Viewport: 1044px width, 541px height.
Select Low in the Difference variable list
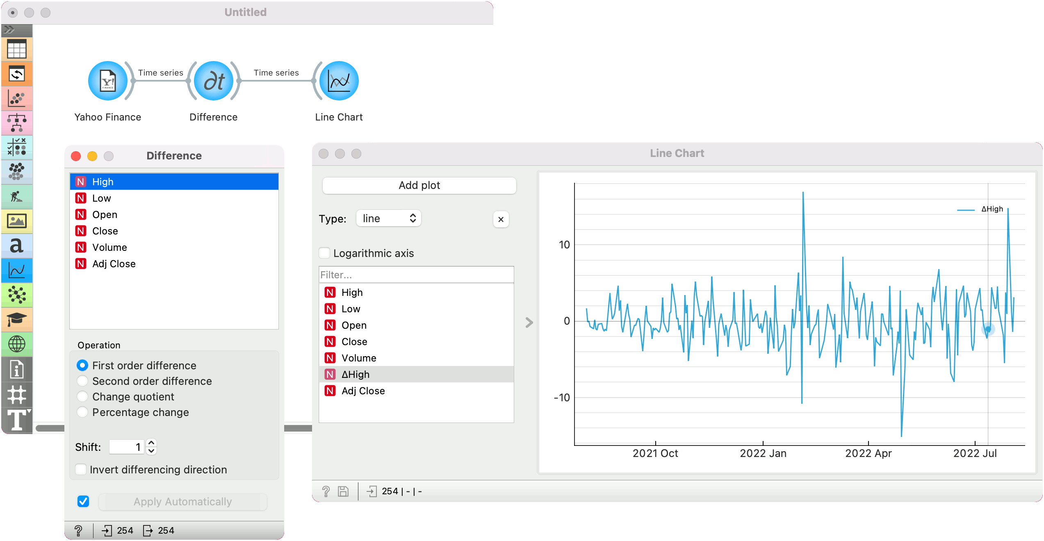tap(174, 198)
